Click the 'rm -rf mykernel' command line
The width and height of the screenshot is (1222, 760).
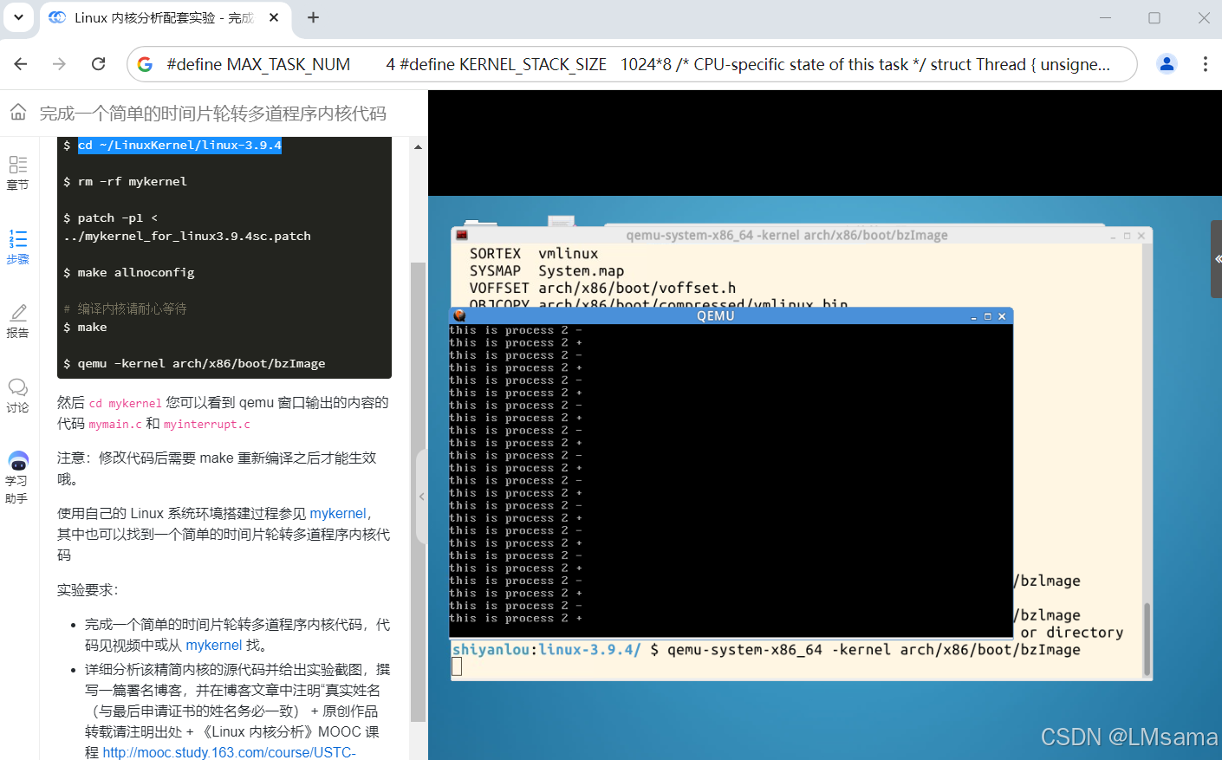point(132,181)
